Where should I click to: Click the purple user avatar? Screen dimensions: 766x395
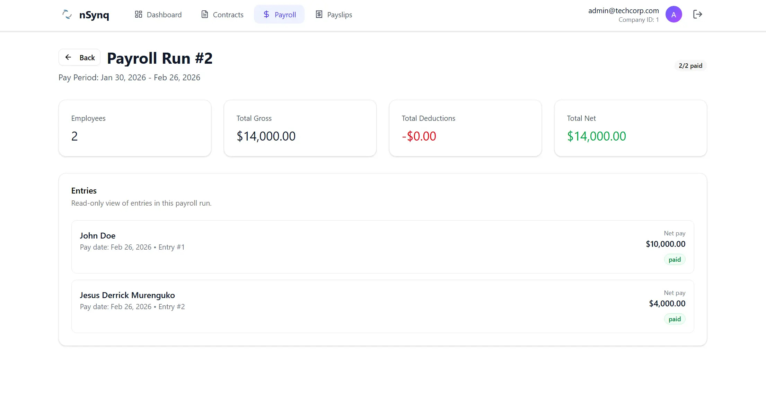coord(673,15)
